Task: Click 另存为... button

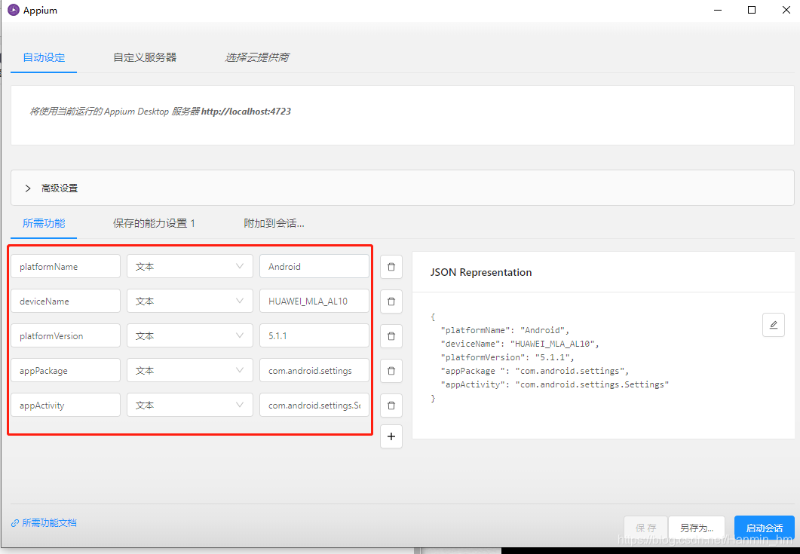Action: pyautogui.click(x=697, y=528)
